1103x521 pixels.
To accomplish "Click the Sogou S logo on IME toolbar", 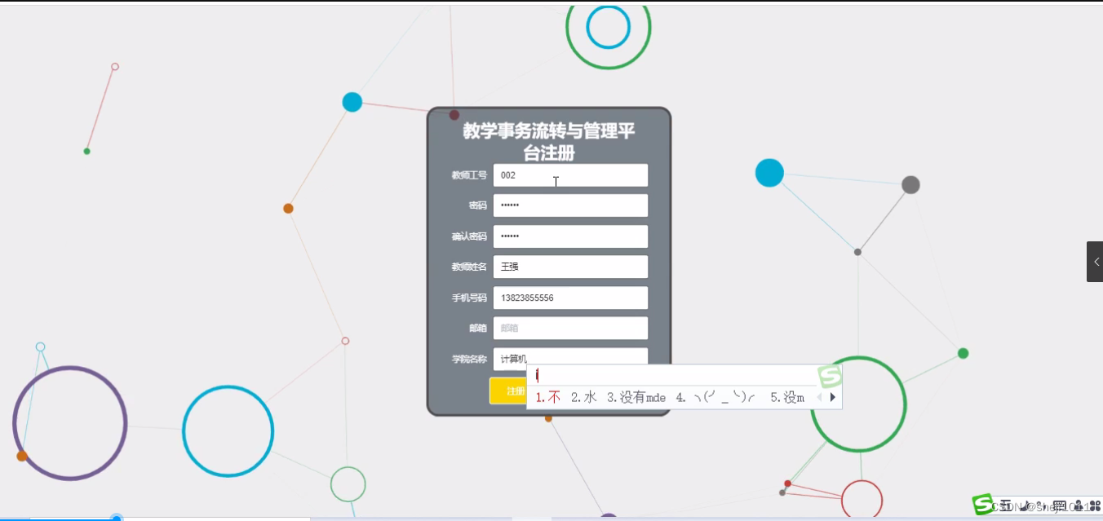I will point(982,504).
